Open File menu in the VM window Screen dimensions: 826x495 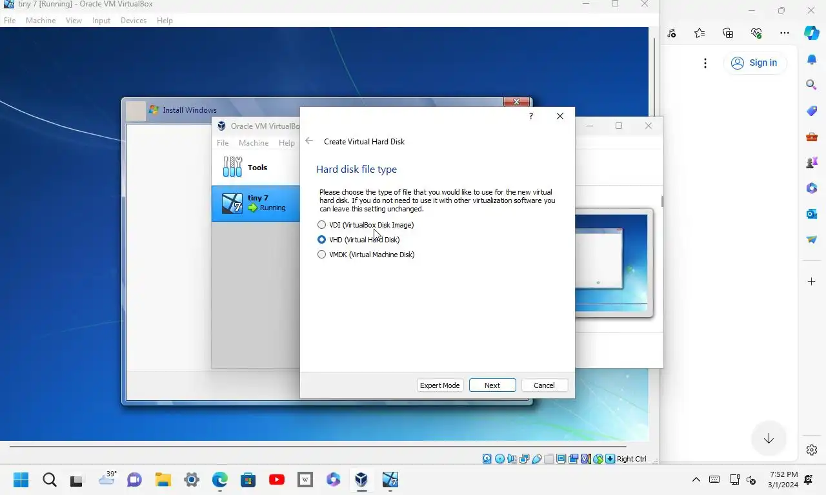coord(10,21)
